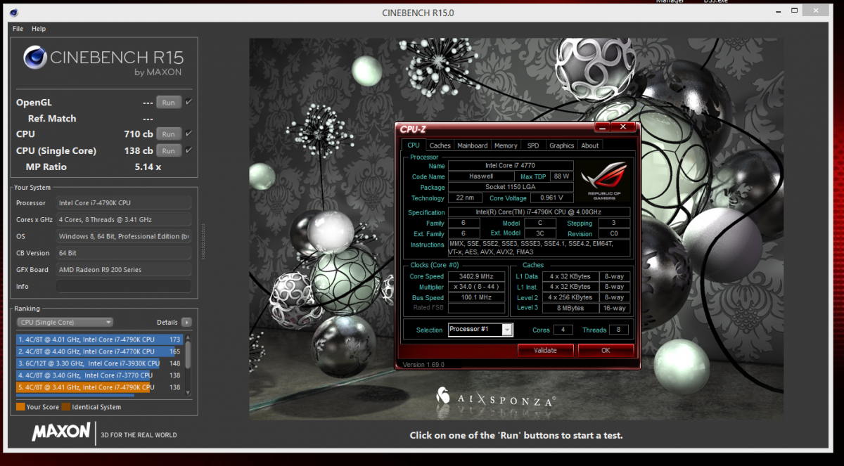The width and height of the screenshot is (844, 466).
Task: Click the CPU score value "710 cb"
Action: point(139,134)
